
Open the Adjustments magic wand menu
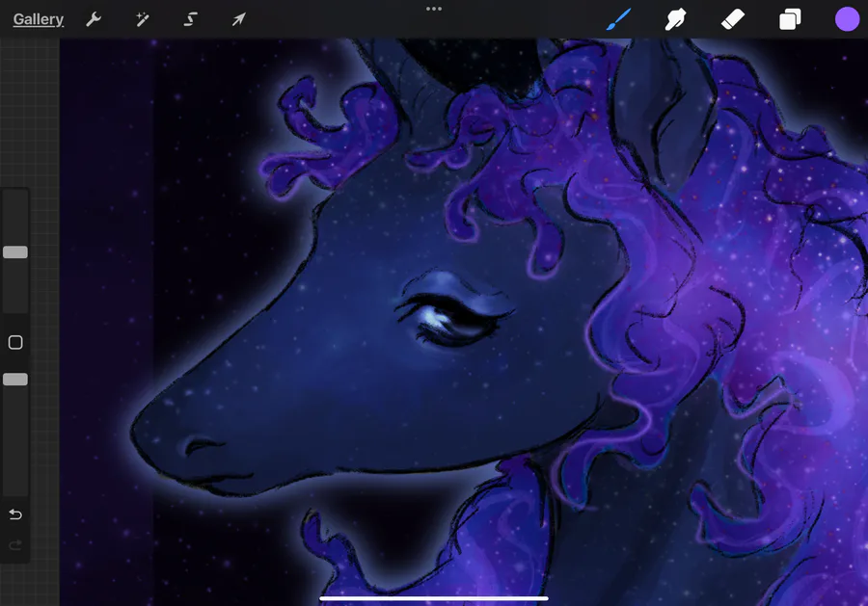[143, 19]
